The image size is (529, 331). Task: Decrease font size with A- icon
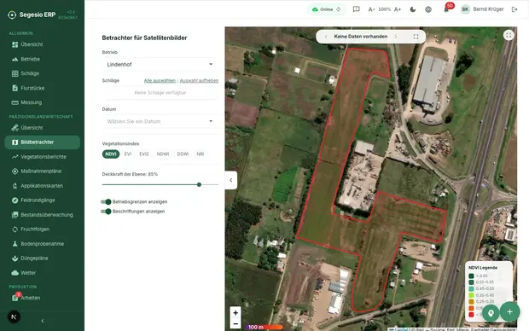[x=371, y=9]
